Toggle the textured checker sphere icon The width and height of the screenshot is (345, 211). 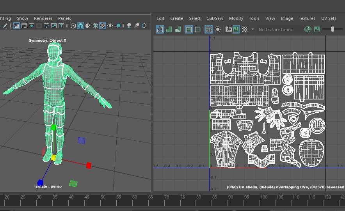(103, 26)
